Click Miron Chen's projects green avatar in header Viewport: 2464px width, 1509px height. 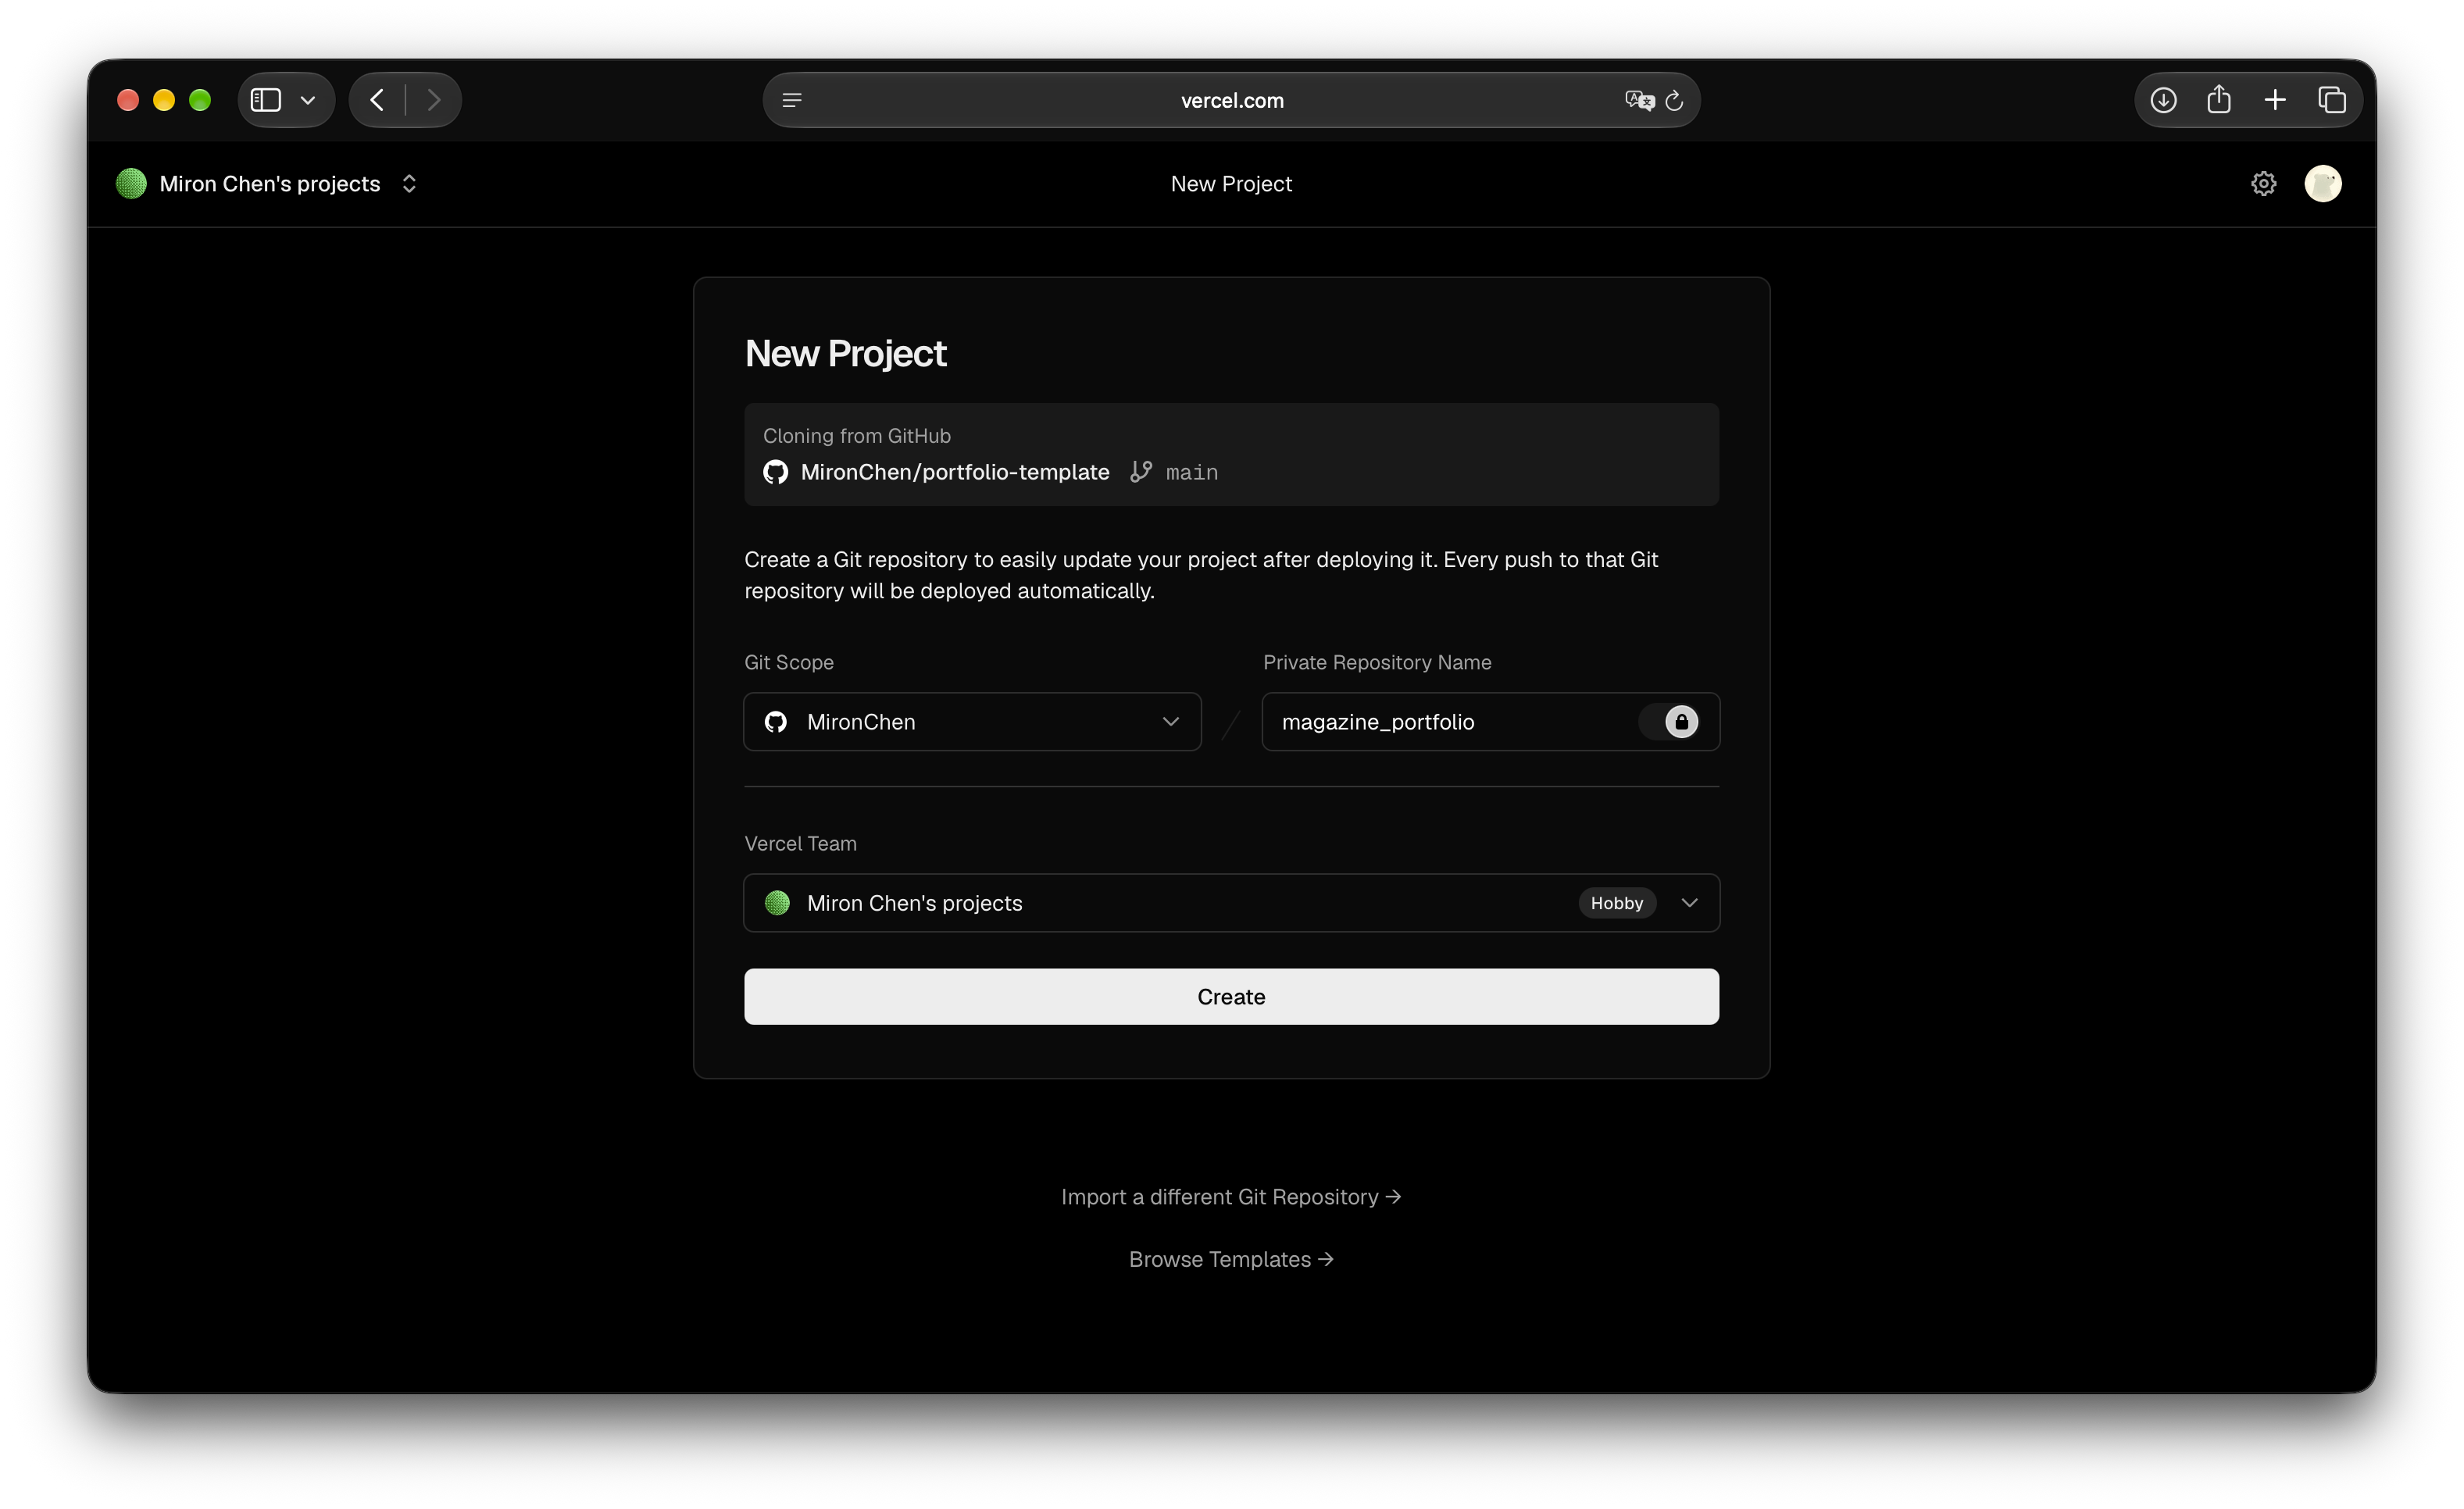click(131, 184)
